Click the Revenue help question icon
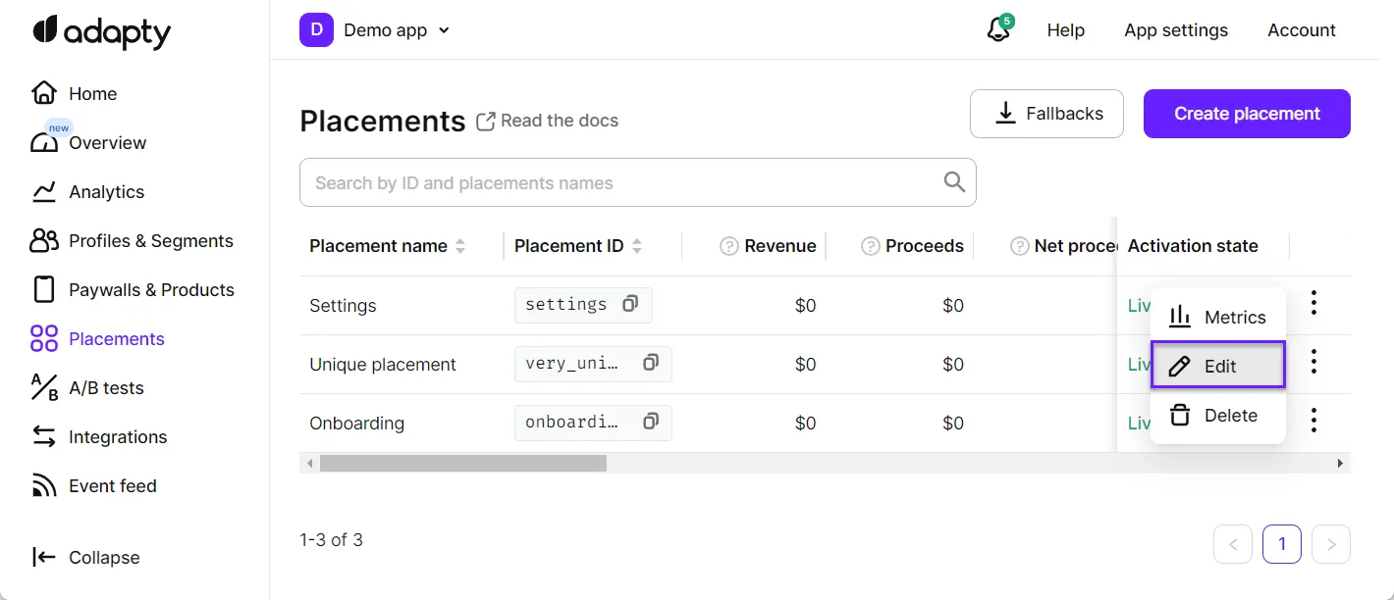This screenshot has width=1394, height=600. (728, 246)
